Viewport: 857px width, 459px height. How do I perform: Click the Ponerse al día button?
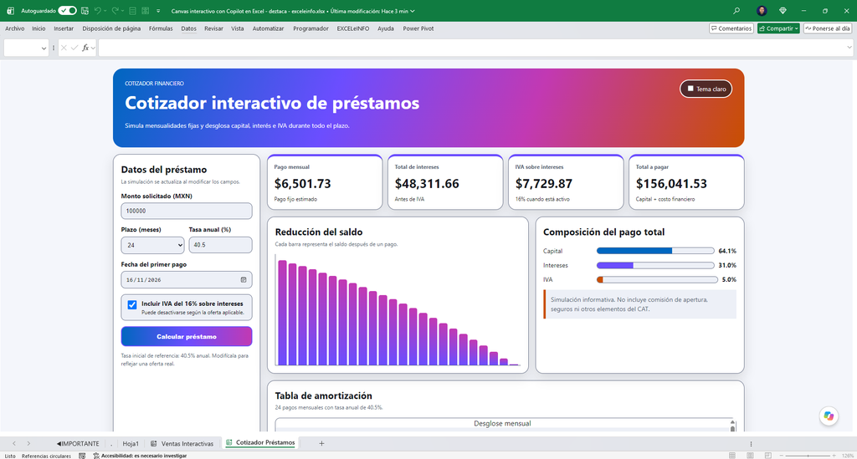pyautogui.click(x=827, y=28)
